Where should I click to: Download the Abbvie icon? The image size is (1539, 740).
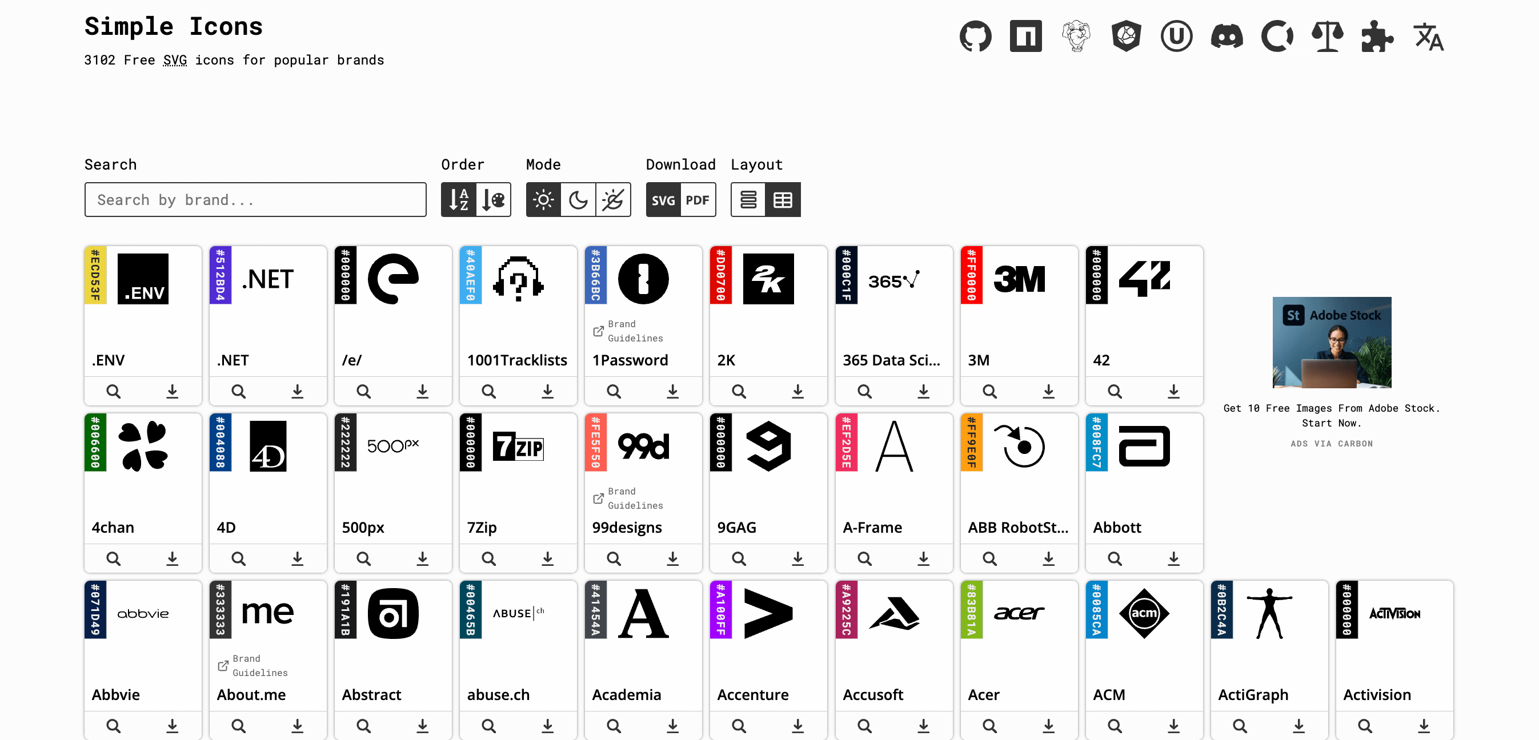(172, 726)
